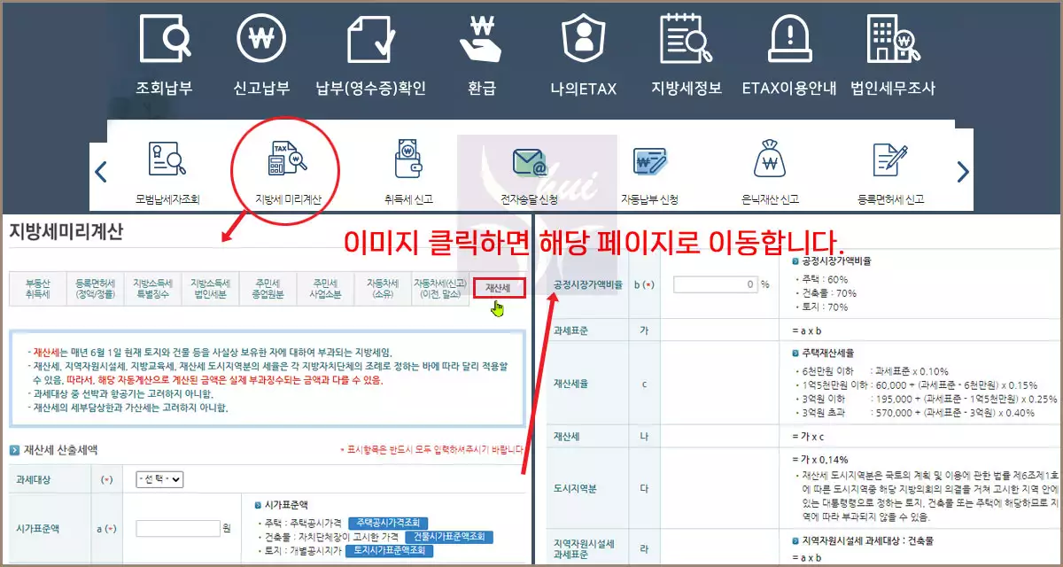Image resolution: width=1063 pixels, height=567 pixels.
Task: Click the left carousel chevron arrow
Action: click(100, 171)
